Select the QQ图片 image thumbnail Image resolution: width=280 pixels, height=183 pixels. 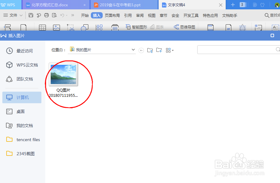[63, 74]
